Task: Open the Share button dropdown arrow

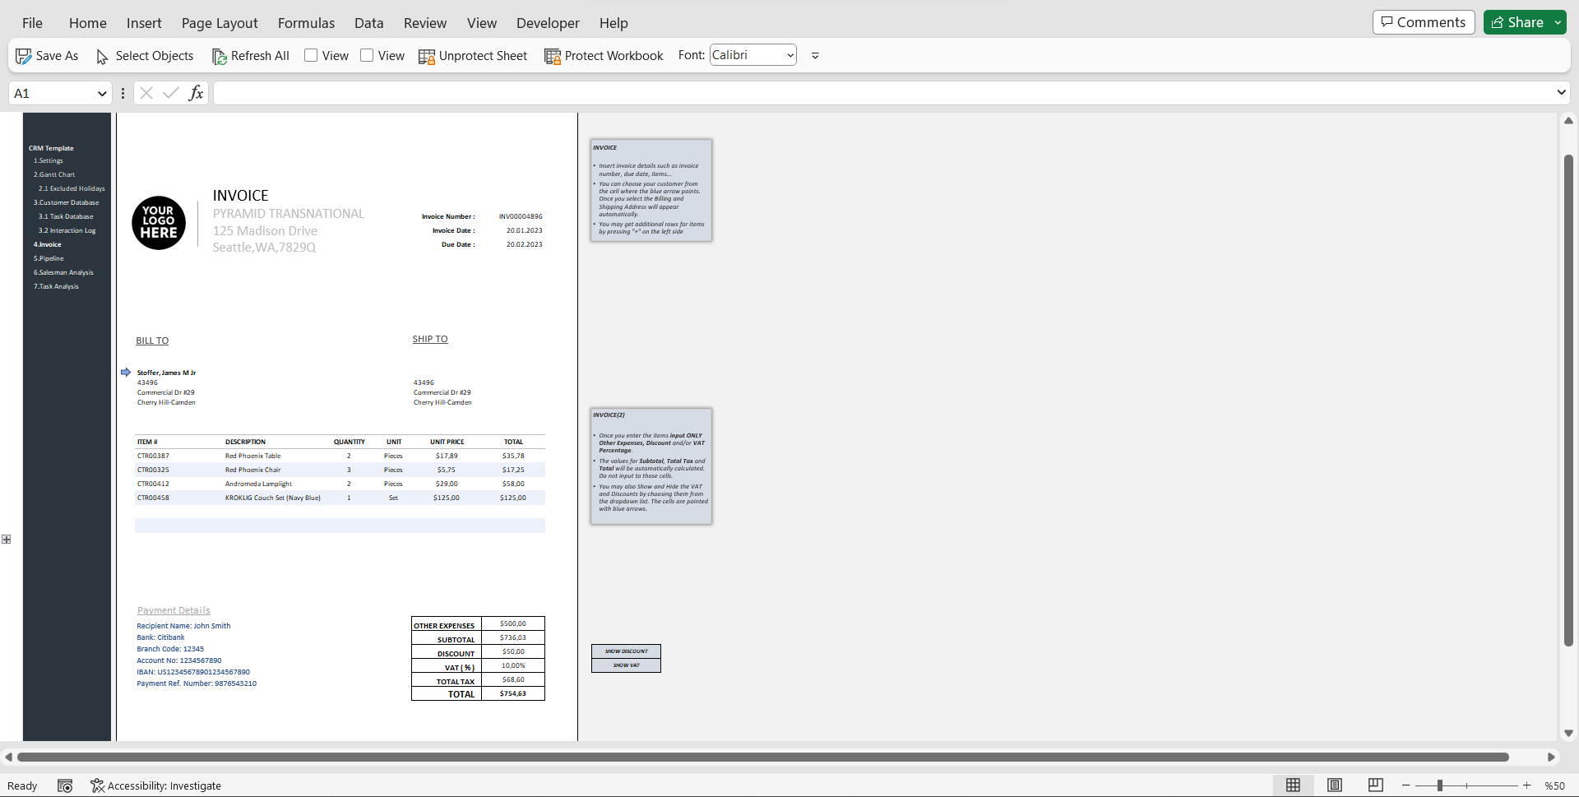Action: (x=1558, y=22)
